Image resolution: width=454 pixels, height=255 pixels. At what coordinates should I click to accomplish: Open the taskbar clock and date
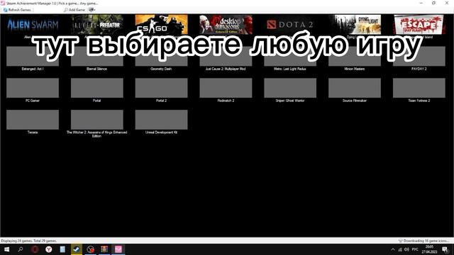(429, 249)
